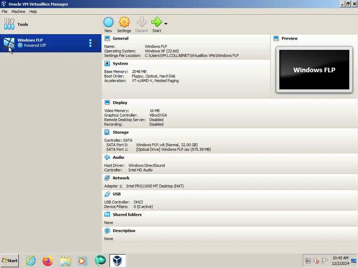358x268 pixels.
Task: Open VM Settings gear icon
Action: pyautogui.click(x=124, y=22)
